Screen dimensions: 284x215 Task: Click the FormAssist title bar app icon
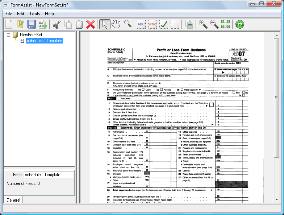click(x=6, y=5)
